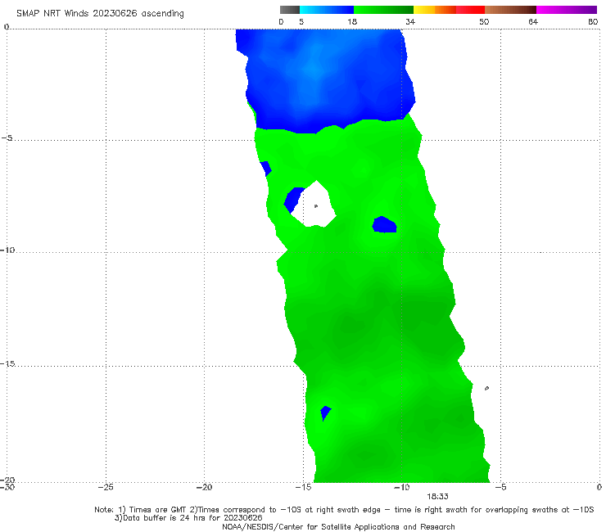Click the x-axis label '-15'
The image size is (606, 532).
pyautogui.click(x=303, y=487)
